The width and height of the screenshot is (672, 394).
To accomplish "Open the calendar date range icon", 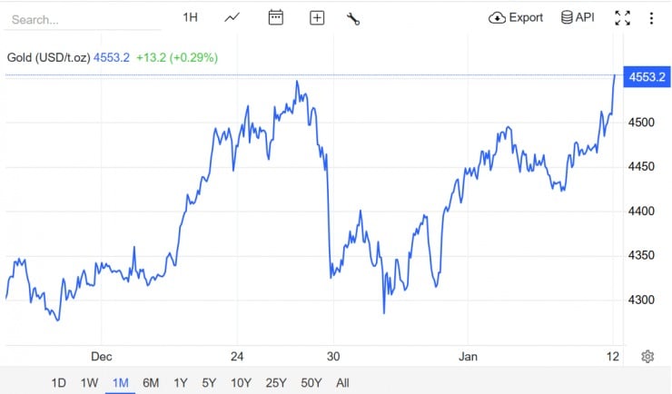I will [x=276, y=17].
